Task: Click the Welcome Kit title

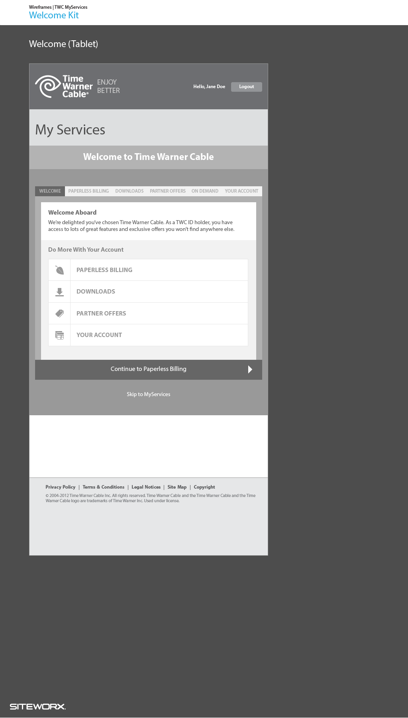Action: (54, 15)
